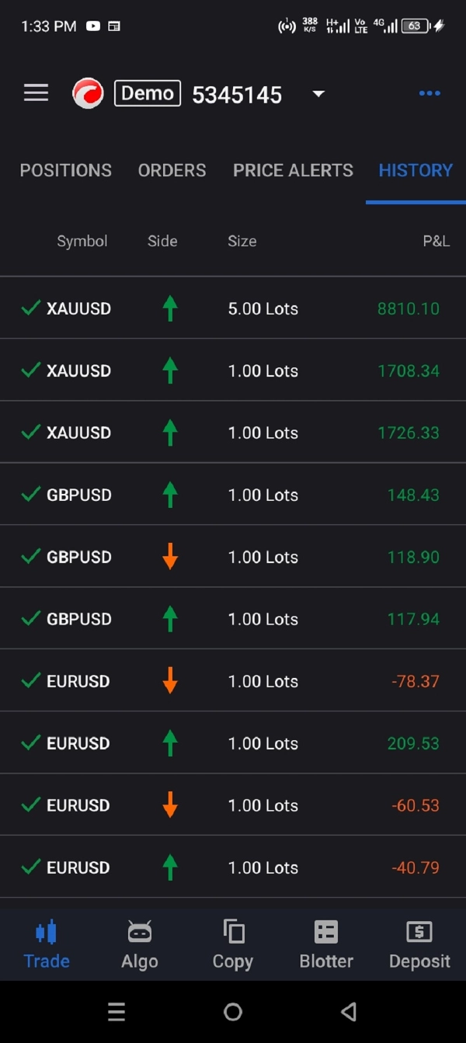This screenshot has height=1043, width=466.
Task: Open the three-dot more options menu
Action: tap(429, 94)
